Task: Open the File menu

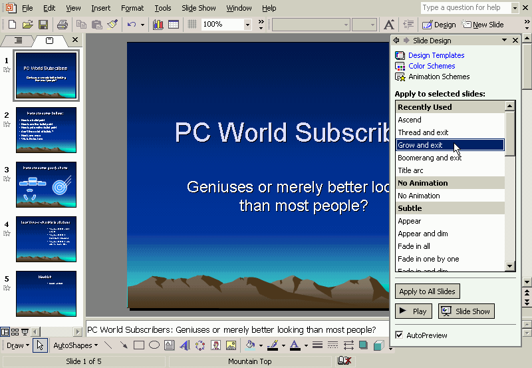Action: click(27, 8)
